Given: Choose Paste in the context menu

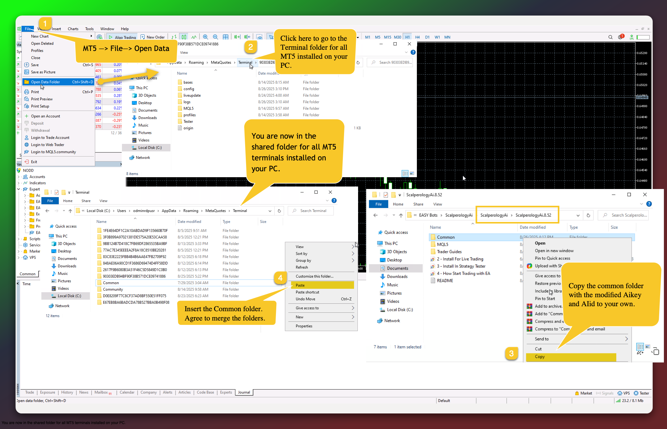Looking at the screenshot, I should pos(300,285).
